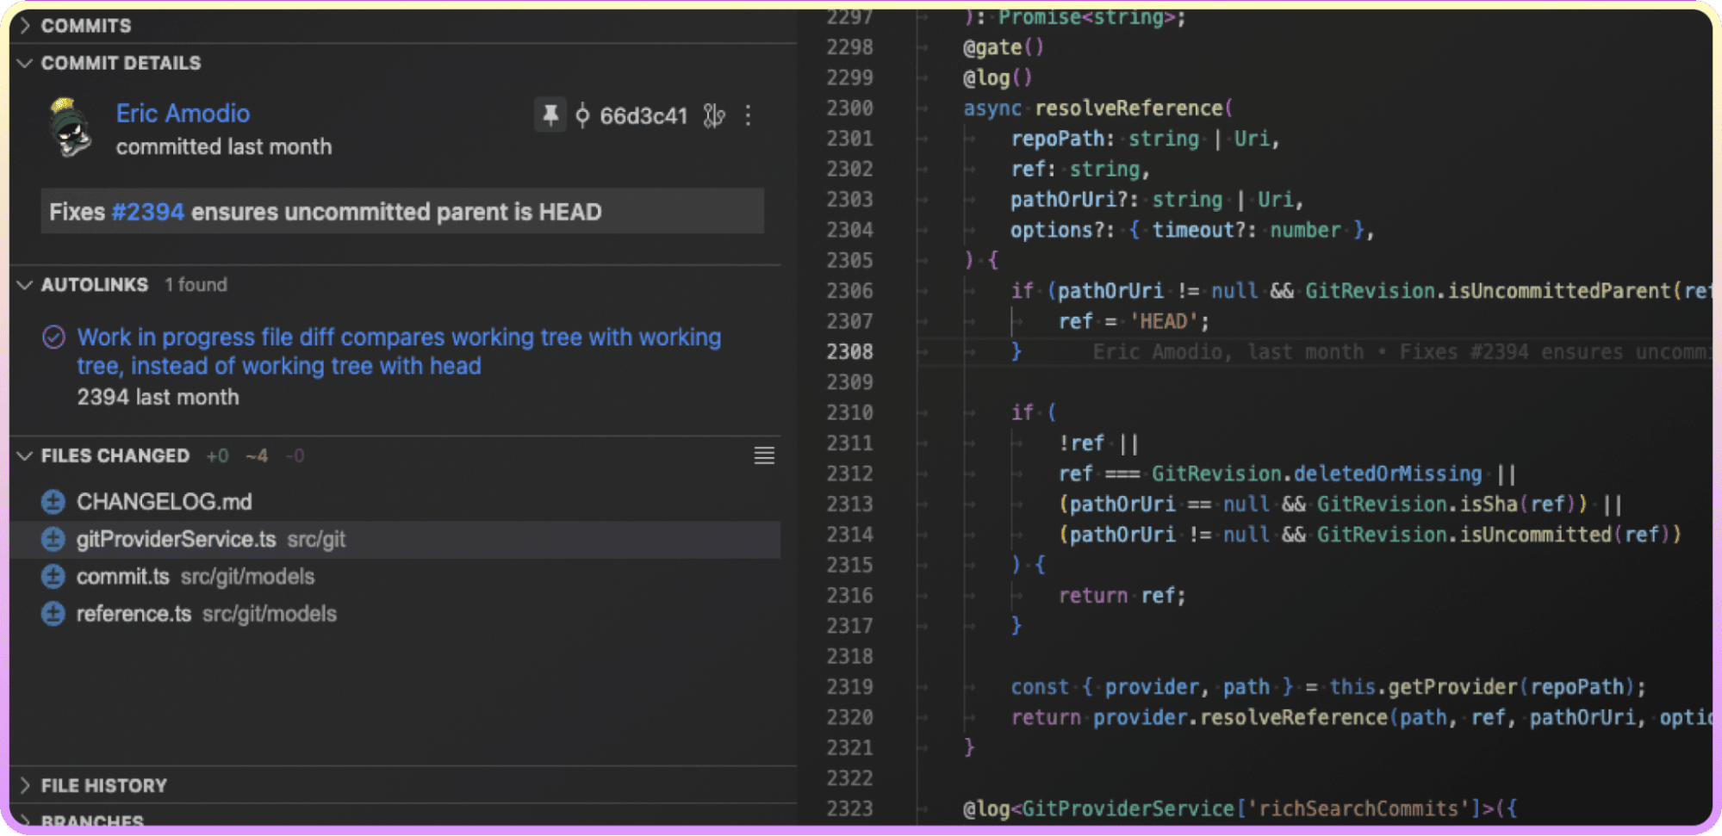This screenshot has height=836, width=1722.
Task: Click the modified status icon beside CHANGELOG.md
Action: click(x=53, y=502)
